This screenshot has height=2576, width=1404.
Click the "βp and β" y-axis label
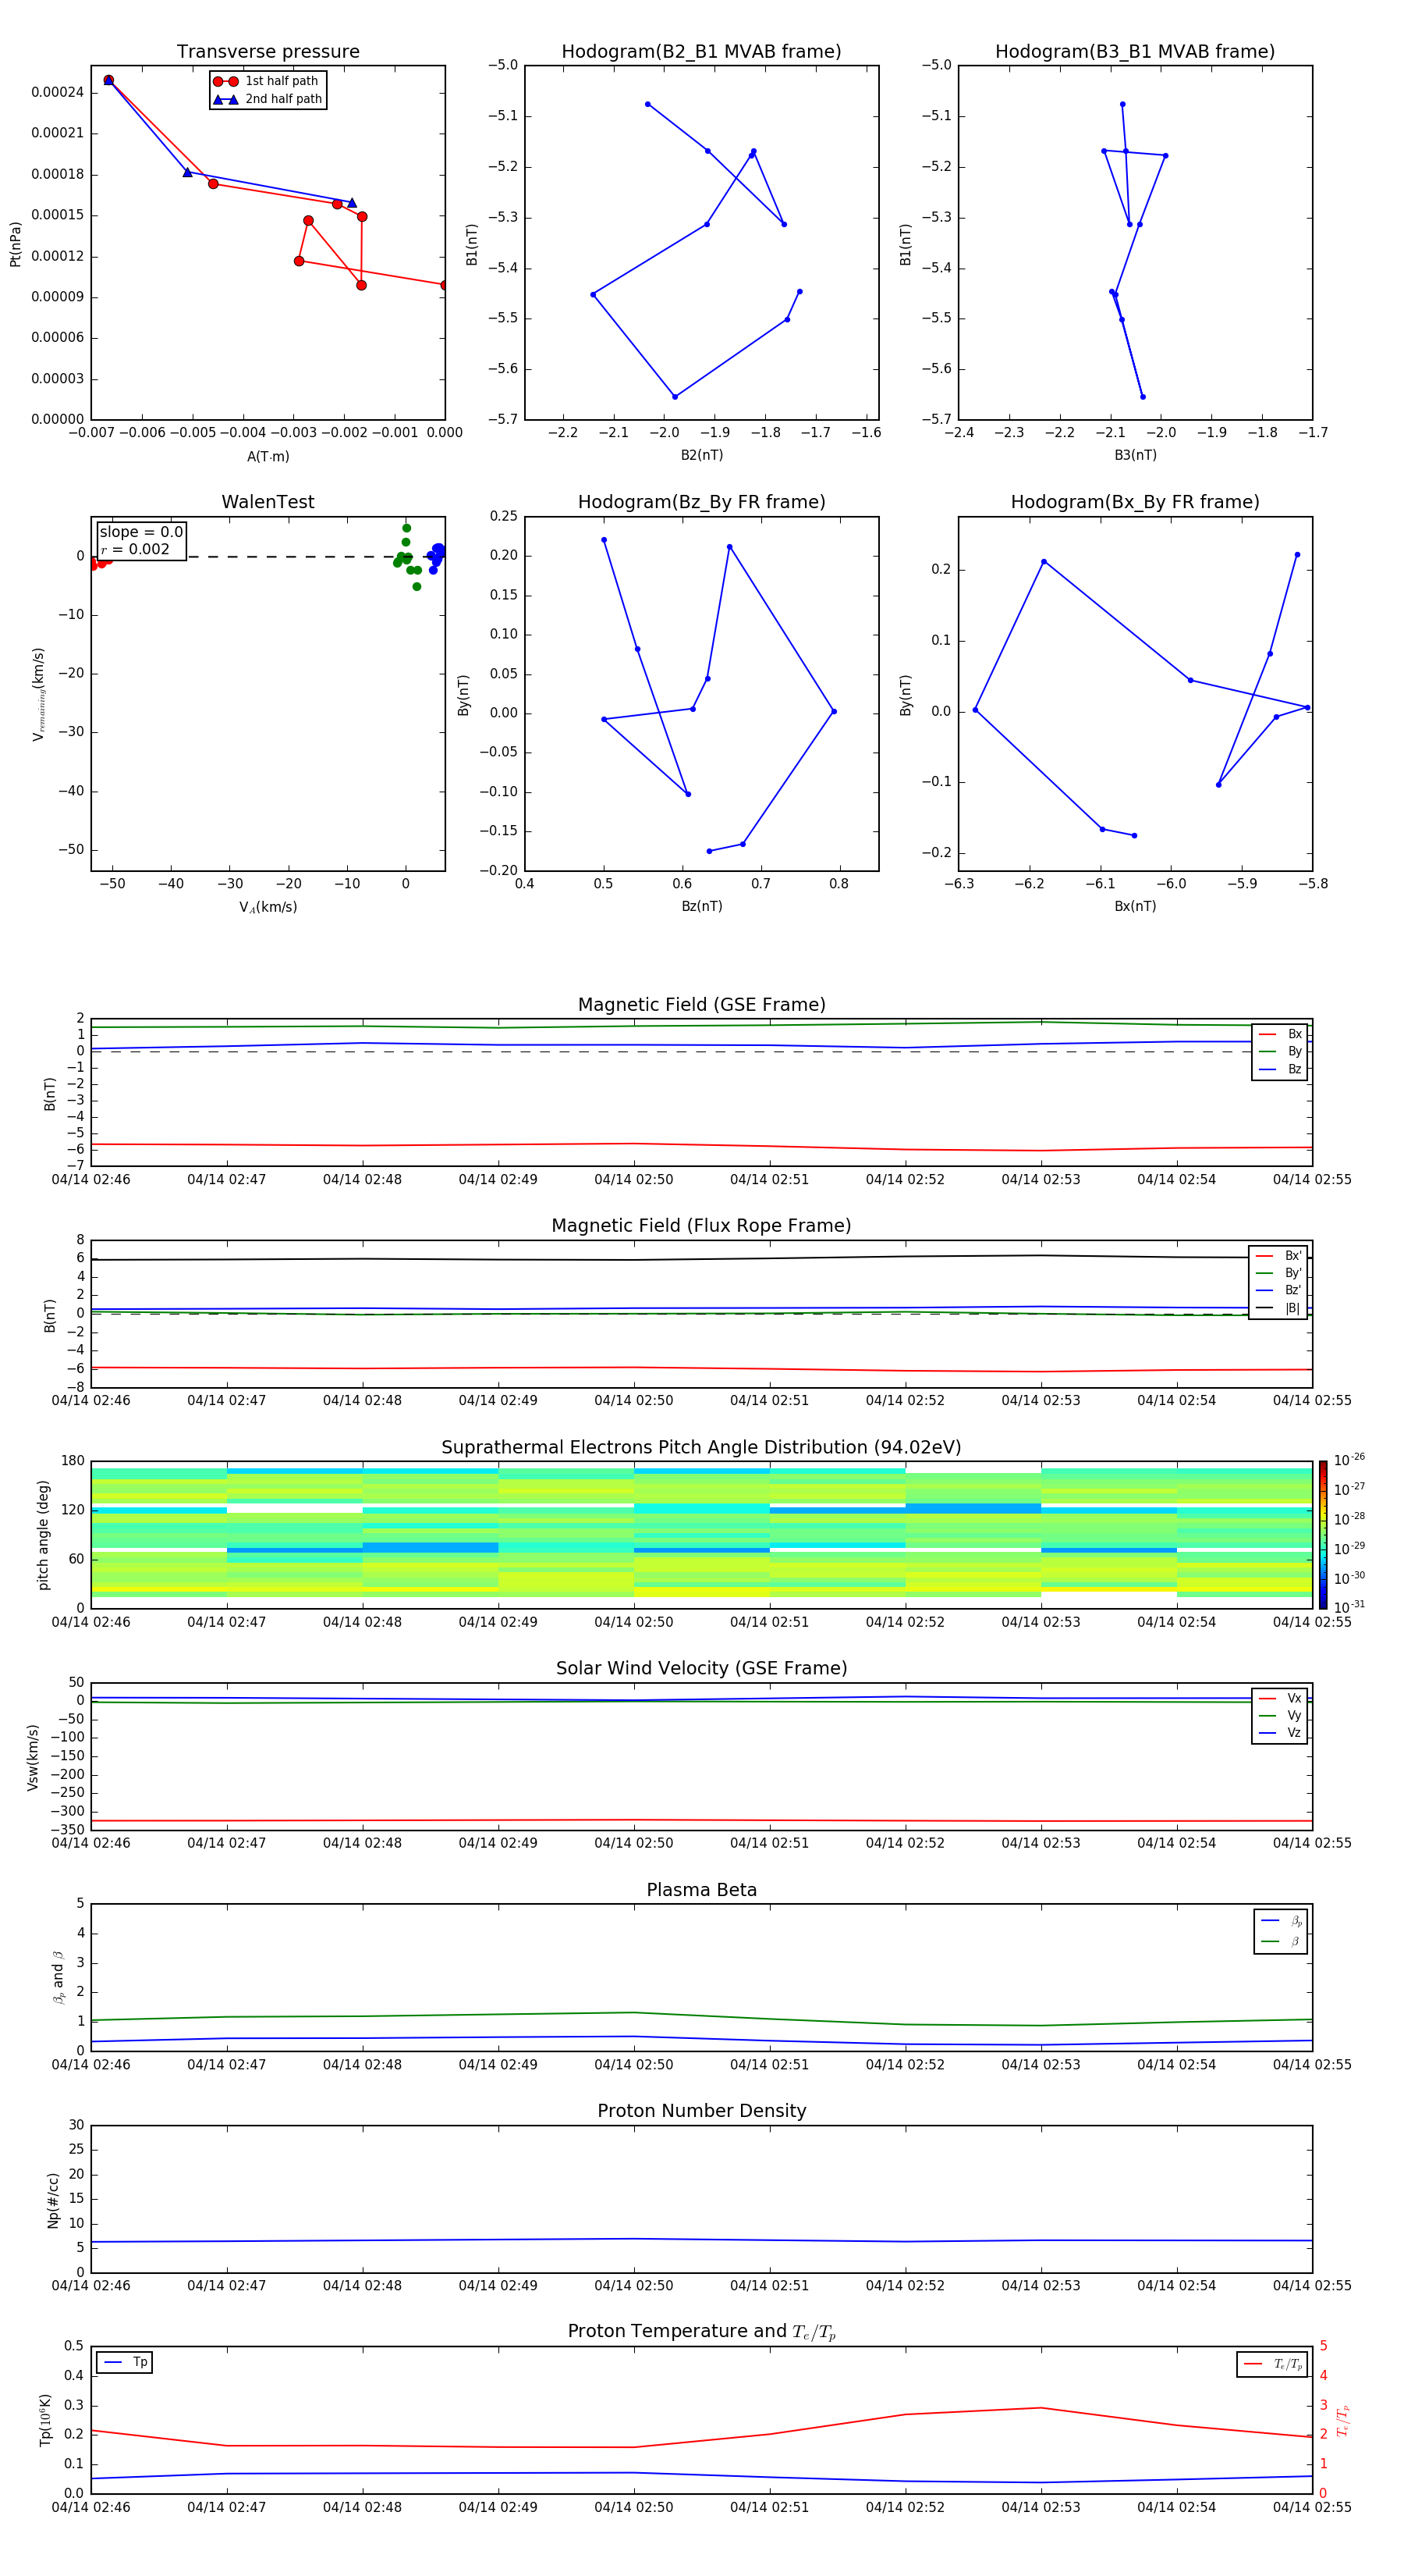click(x=58, y=1977)
